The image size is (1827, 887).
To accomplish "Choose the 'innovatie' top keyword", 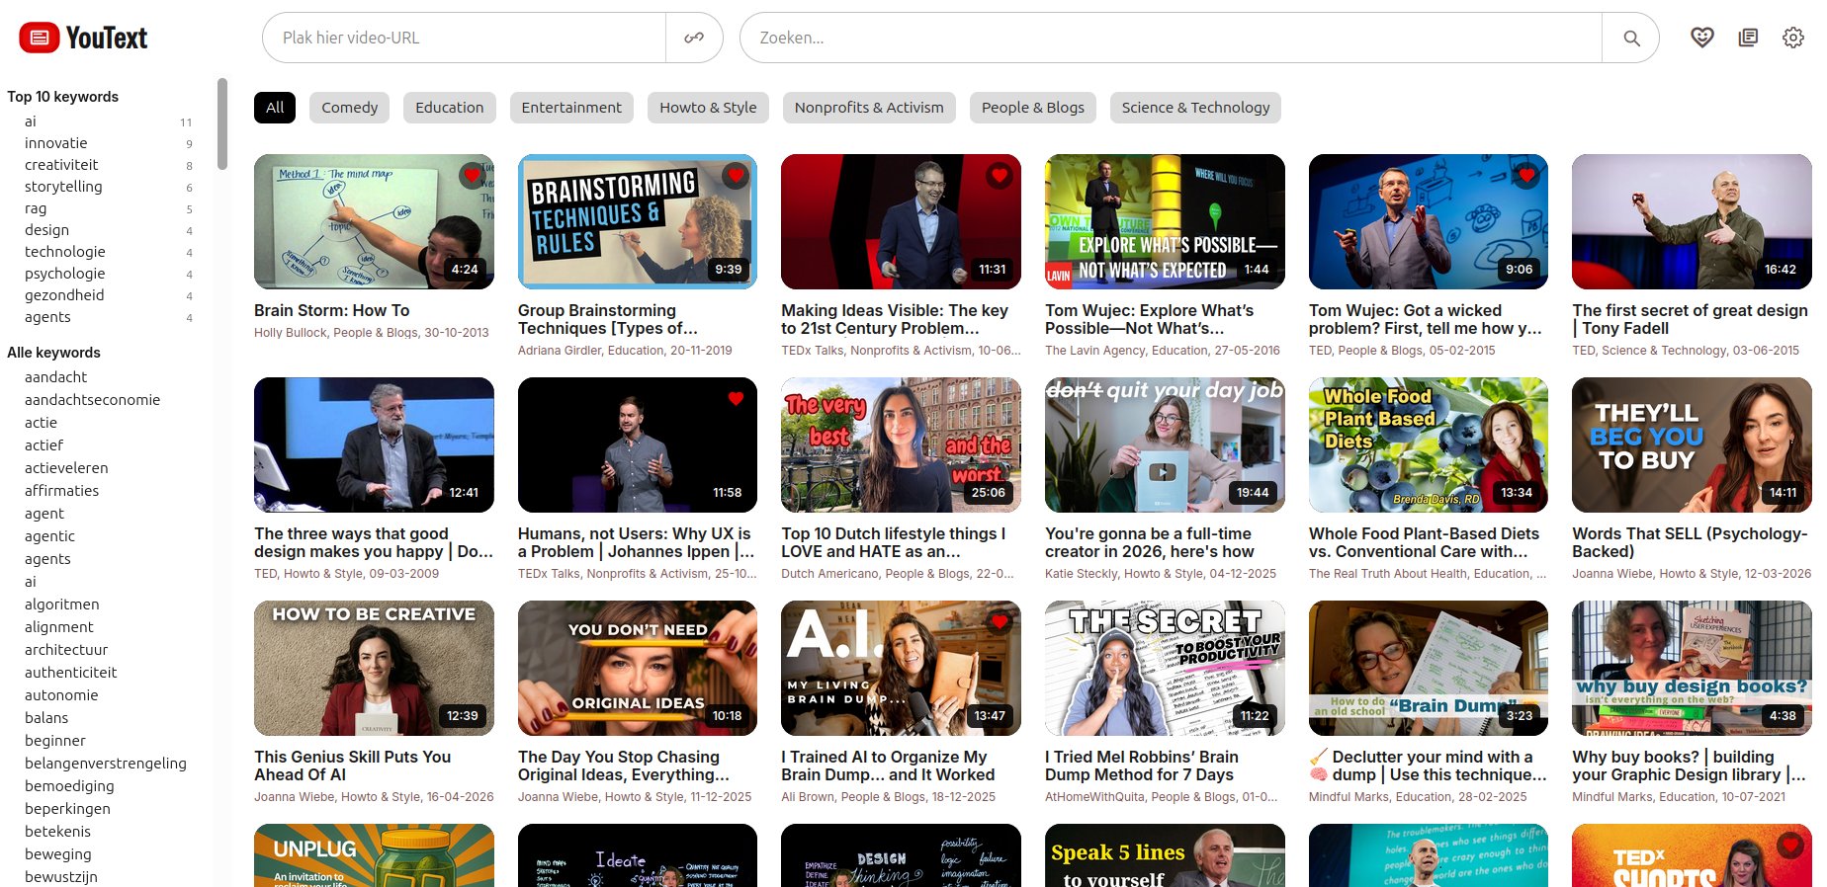I will click(56, 143).
